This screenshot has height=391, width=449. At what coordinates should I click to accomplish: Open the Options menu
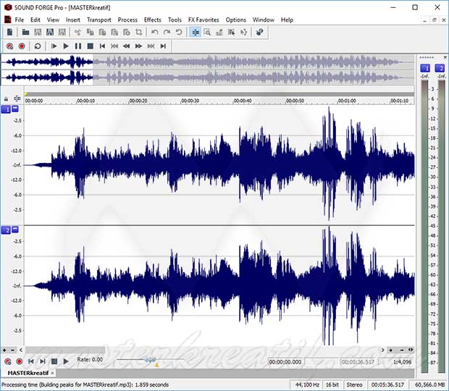tap(235, 20)
